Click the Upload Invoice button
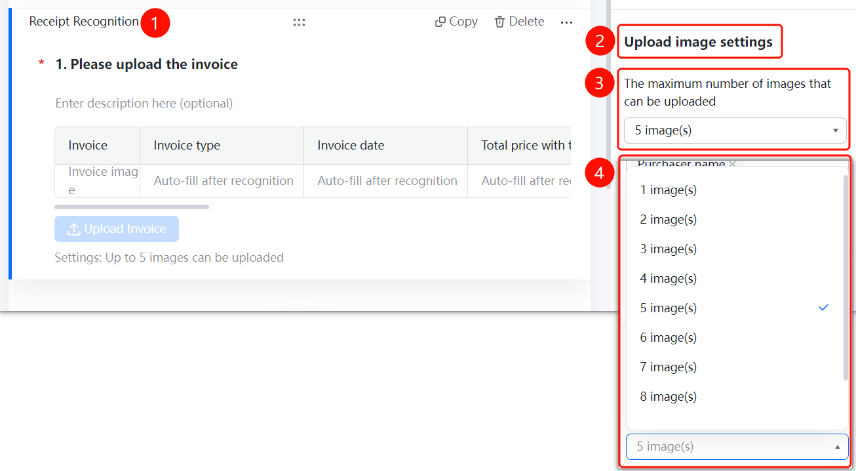The width and height of the screenshot is (856, 471). coord(117,229)
